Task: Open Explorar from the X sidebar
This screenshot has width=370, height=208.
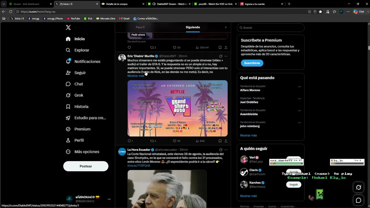Action: click(x=77, y=50)
